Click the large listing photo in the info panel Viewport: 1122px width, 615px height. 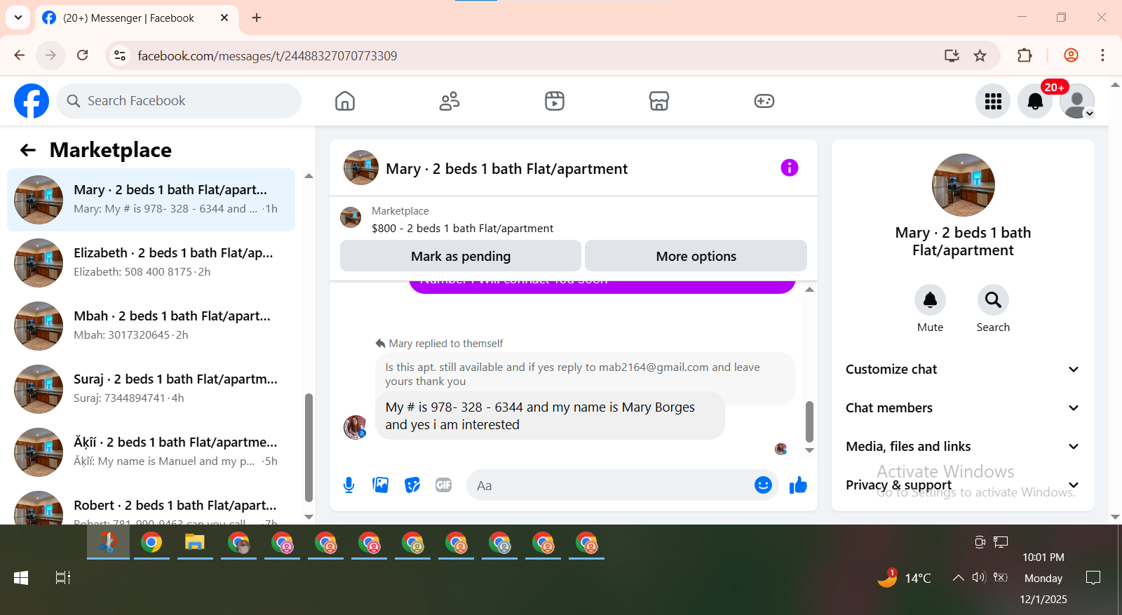[x=963, y=185]
